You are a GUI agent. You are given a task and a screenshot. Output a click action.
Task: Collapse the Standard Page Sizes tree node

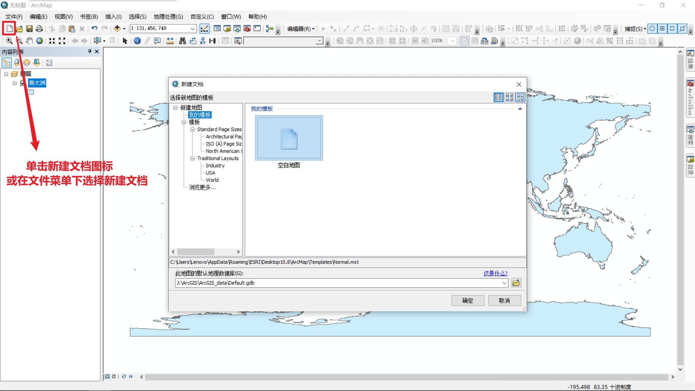pos(193,129)
